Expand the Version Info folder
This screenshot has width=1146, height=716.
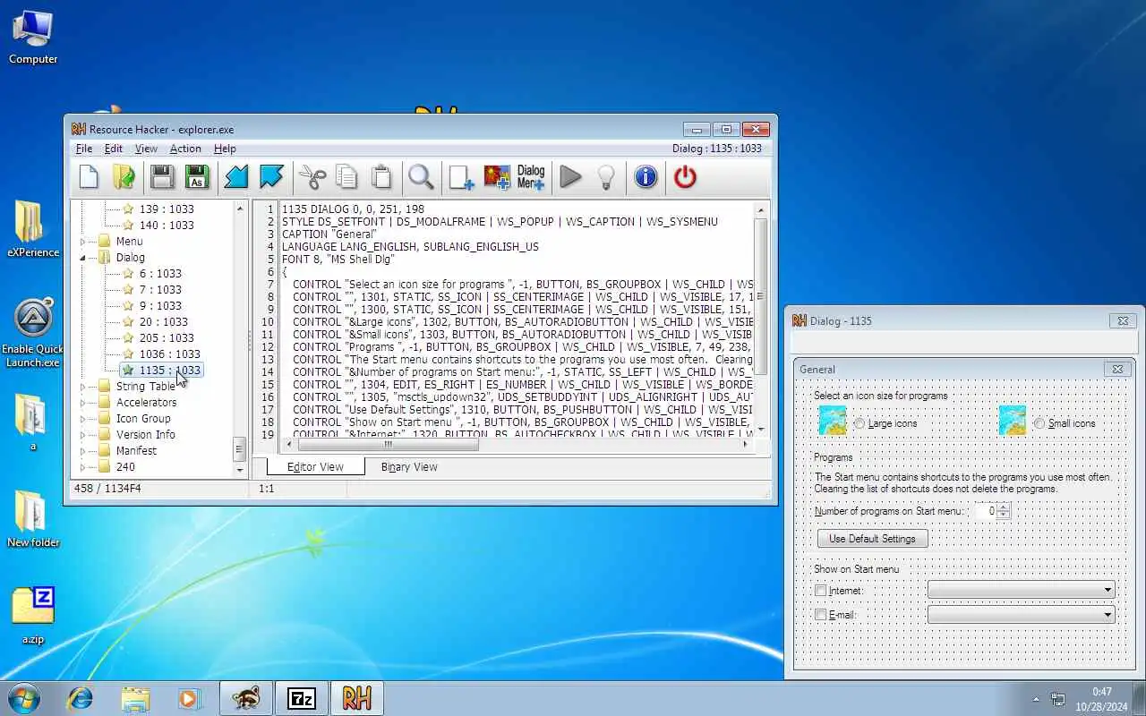pyautogui.click(x=83, y=435)
